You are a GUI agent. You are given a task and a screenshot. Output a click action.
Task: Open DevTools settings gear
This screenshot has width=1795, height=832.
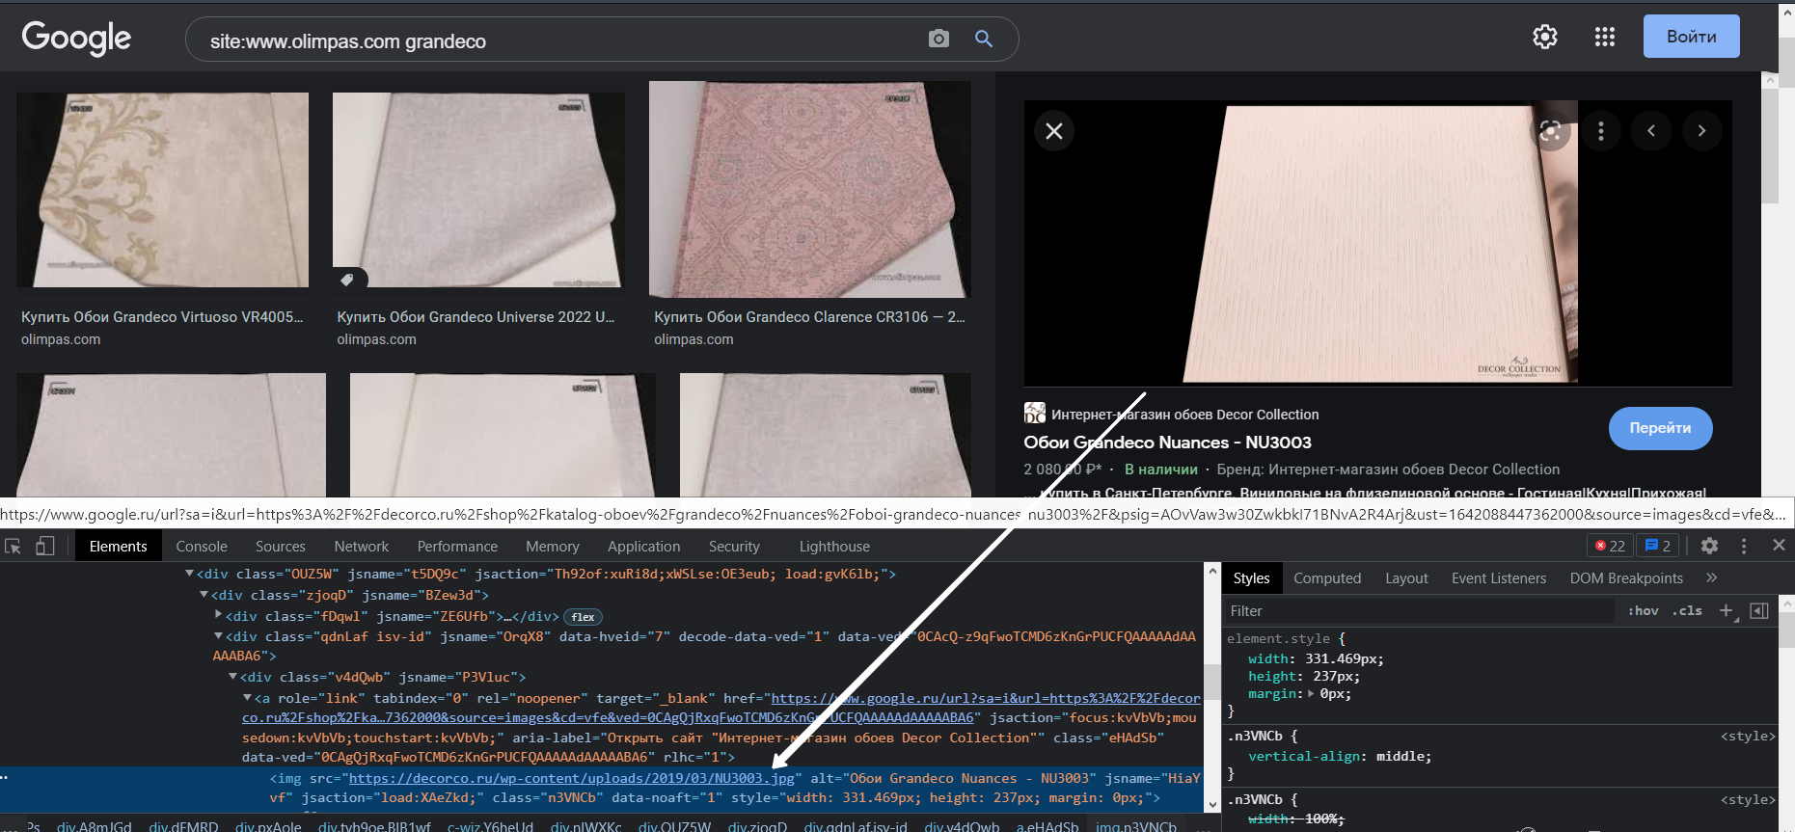[x=1710, y=546]
